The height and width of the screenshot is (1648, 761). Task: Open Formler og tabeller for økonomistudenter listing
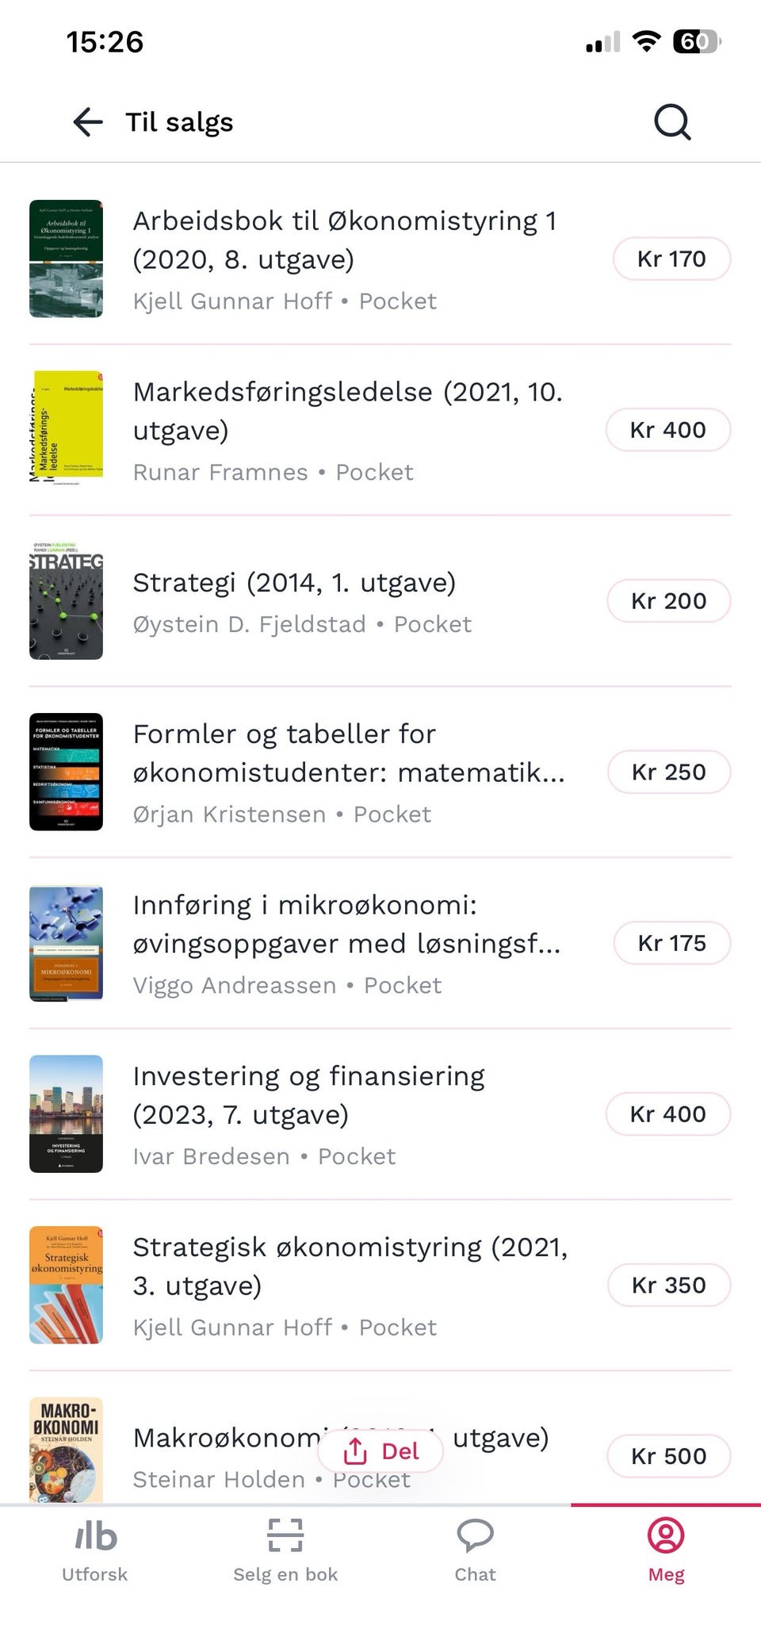349,753
